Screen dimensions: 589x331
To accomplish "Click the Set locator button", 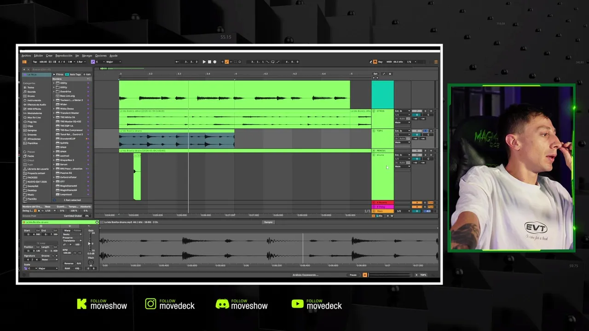I will click(x=375, y=74).
